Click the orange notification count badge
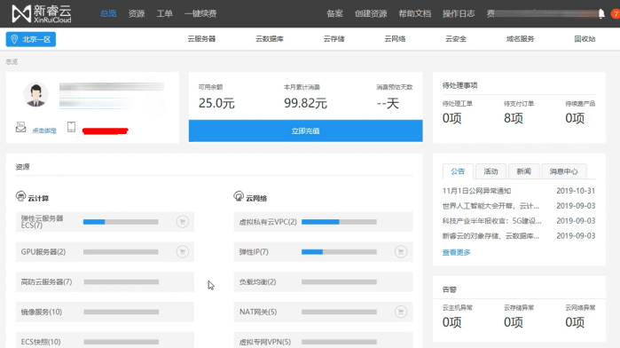This screenshot has width=620, height=348. [616, 14]
